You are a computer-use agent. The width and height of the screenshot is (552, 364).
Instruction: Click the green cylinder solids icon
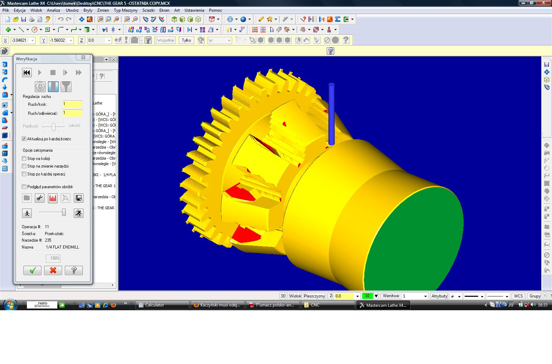[x=87, y=30]
